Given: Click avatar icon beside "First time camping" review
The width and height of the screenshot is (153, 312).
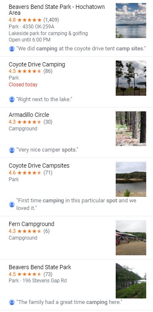Looking at the screenshot, I should 12,204.
